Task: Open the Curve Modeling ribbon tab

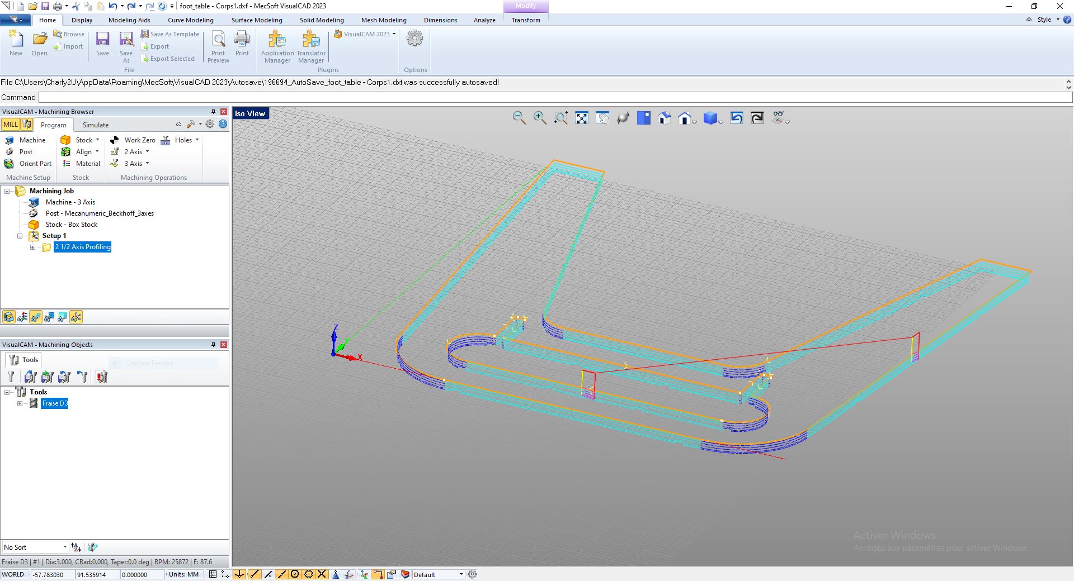Action: (x=191, y=20)
